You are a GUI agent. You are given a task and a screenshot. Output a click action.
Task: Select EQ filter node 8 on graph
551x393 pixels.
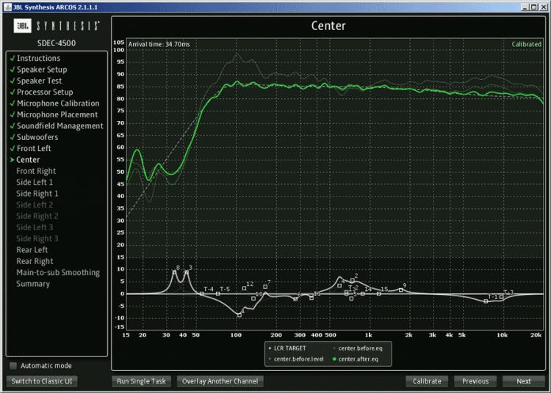coord(174,272)
